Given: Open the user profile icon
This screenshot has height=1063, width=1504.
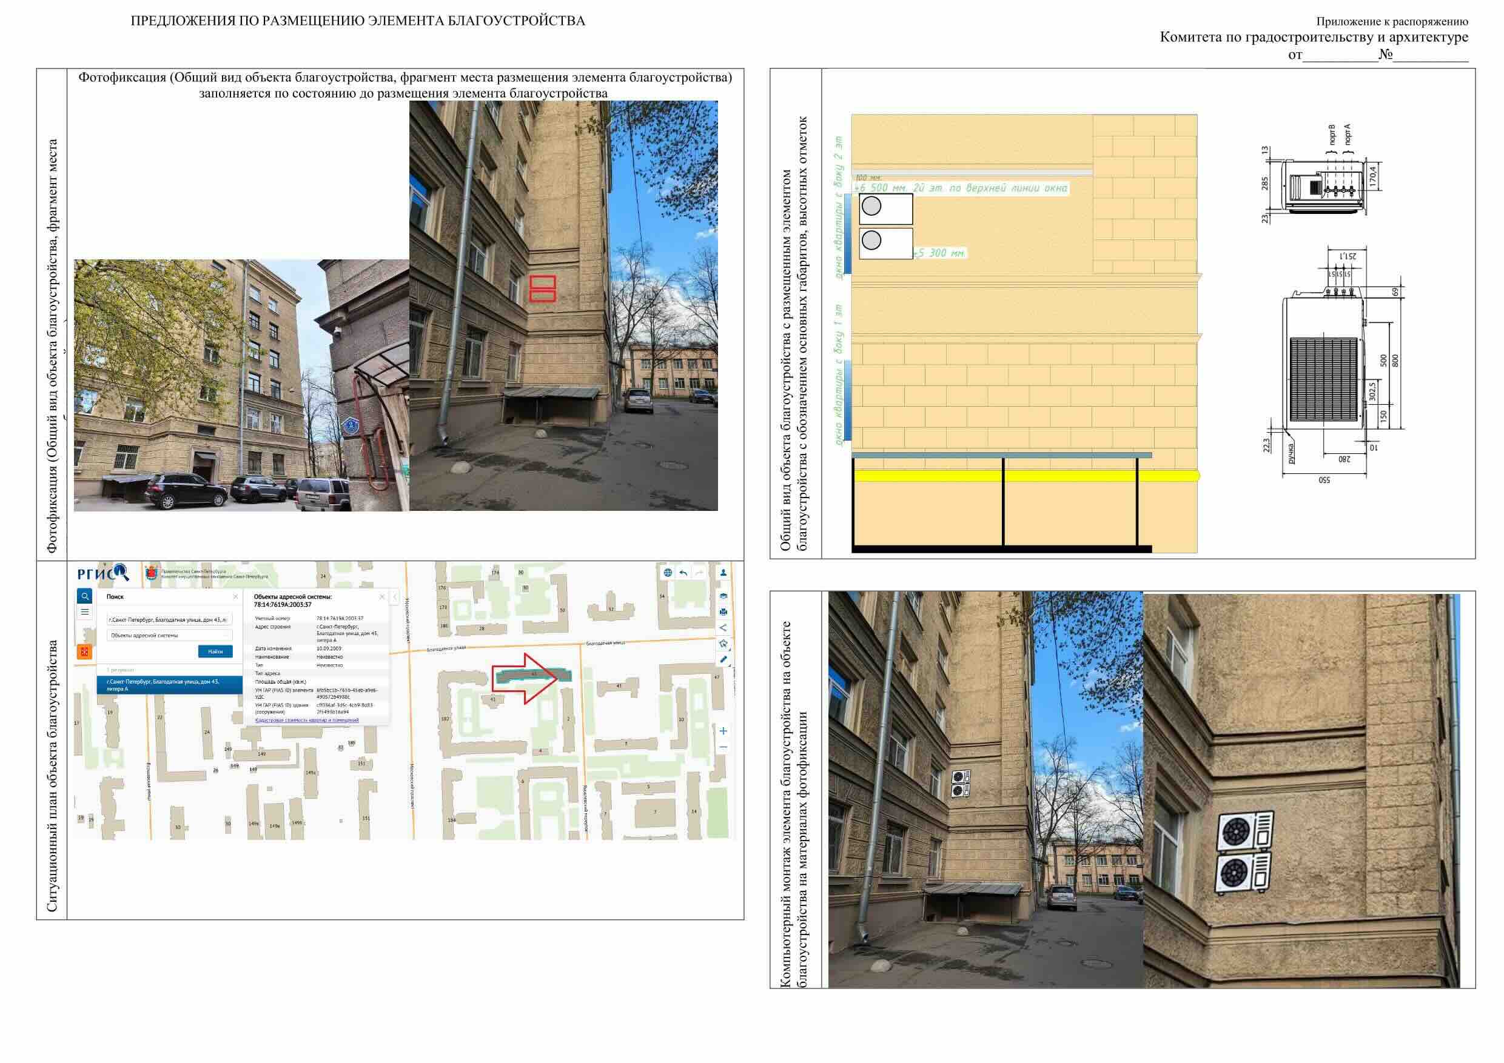Looking at the screenshot, I should tap(723, 573).
